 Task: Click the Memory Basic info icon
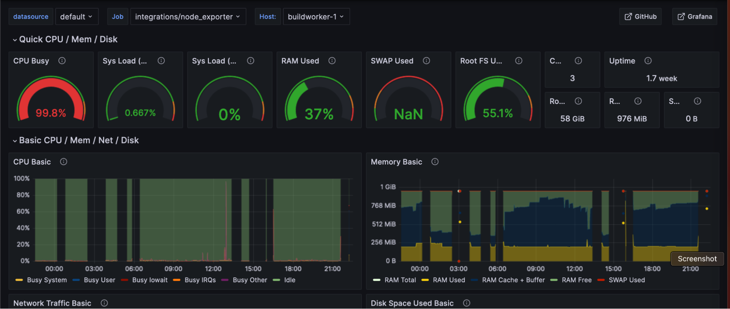(x=435, y=162)
